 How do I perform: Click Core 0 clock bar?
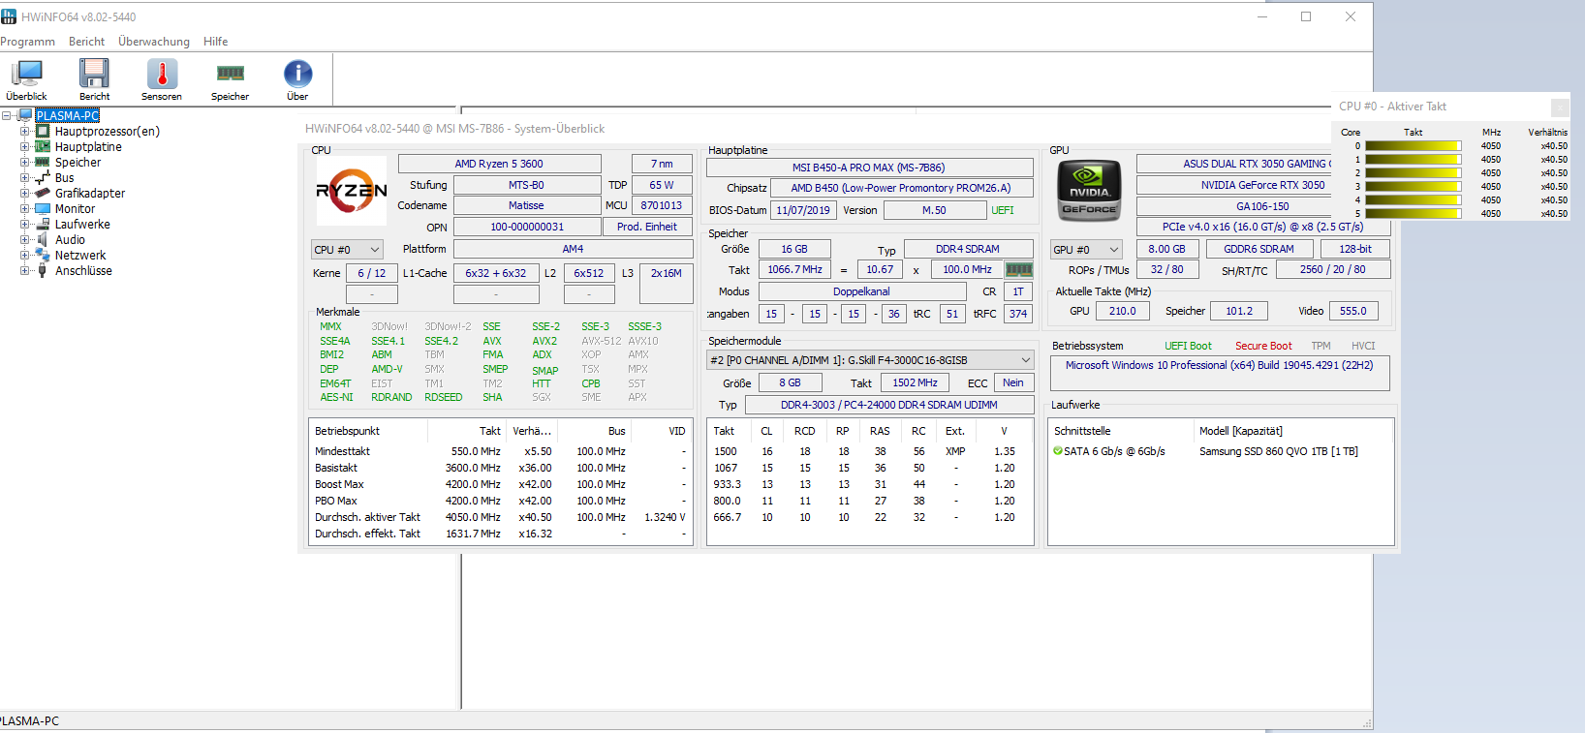point(1414,146)
